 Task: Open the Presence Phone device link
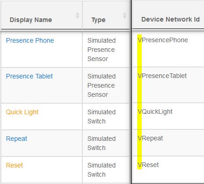point(30,40)
